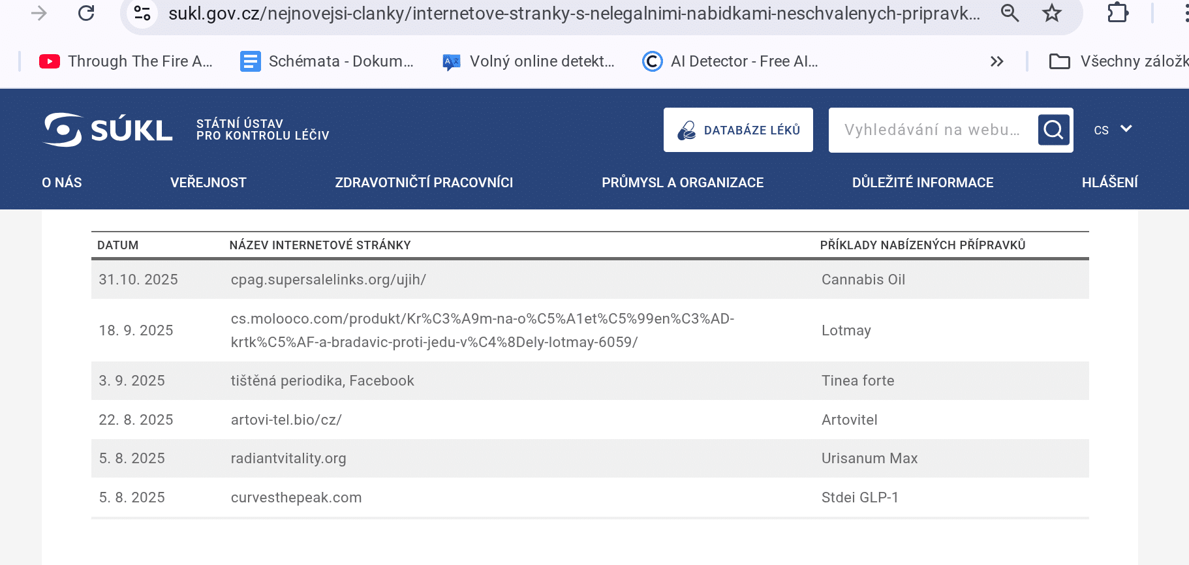The width and height of the screenshot is (1189, 565).
Task: Open the Veřejnost menu item
Action: point(208,183)
